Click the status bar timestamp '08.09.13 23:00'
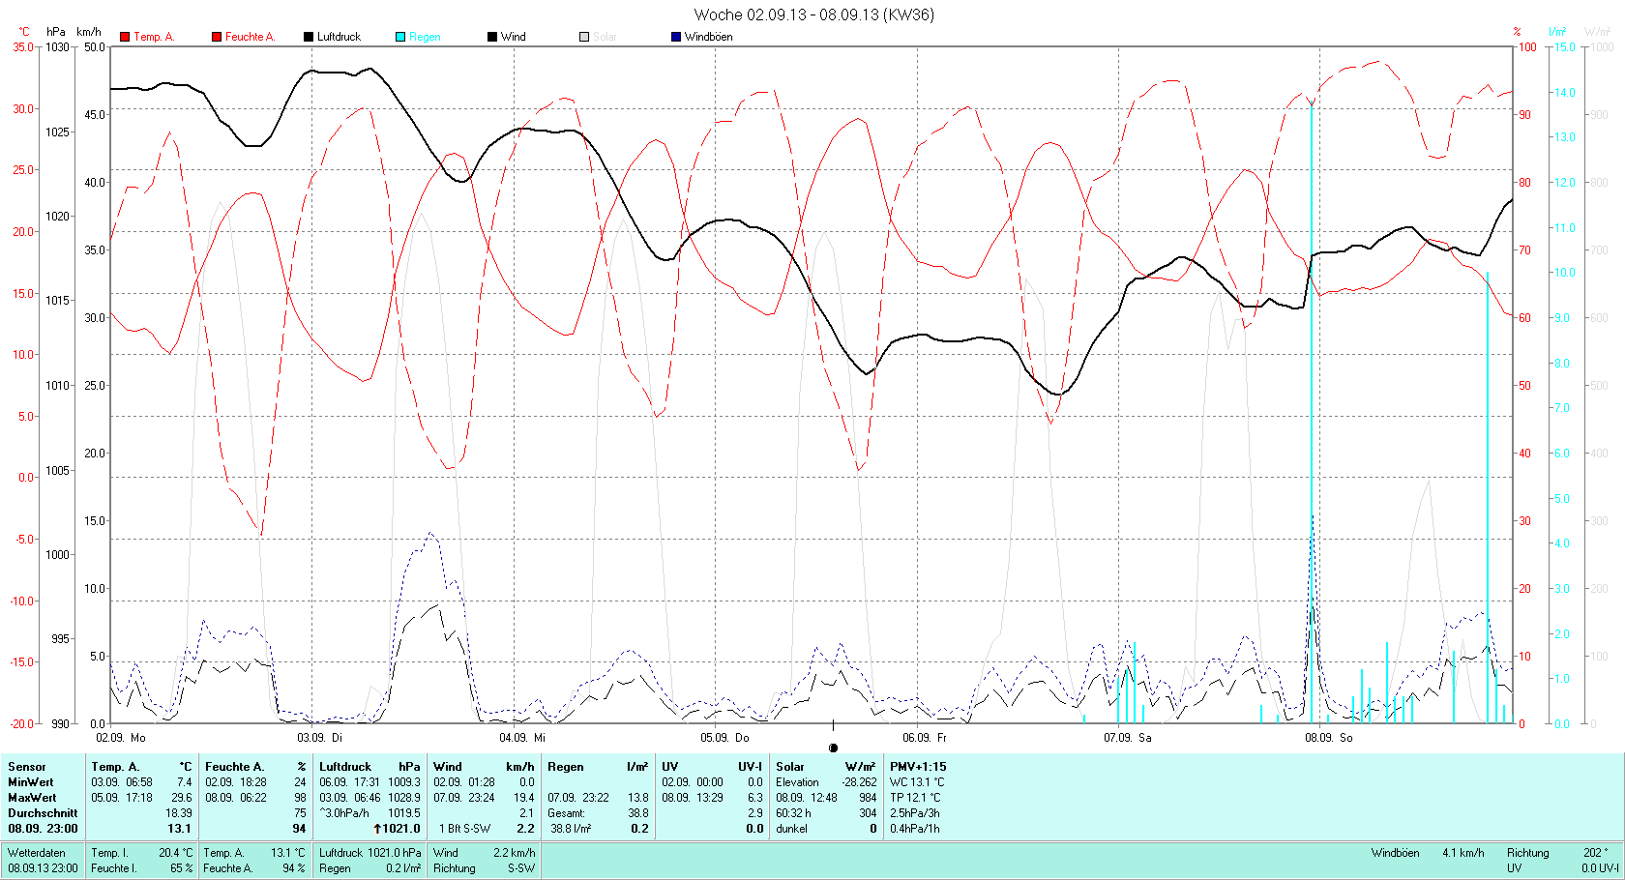The width and height of the screenshot is (1625, 880). [x=44, y=868]
